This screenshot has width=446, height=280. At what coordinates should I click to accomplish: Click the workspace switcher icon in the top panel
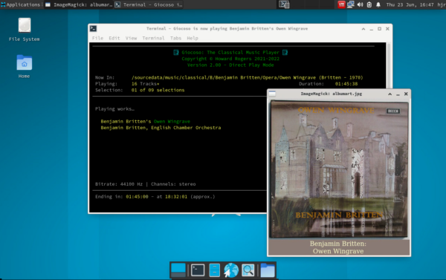click(x=284, y=4)
